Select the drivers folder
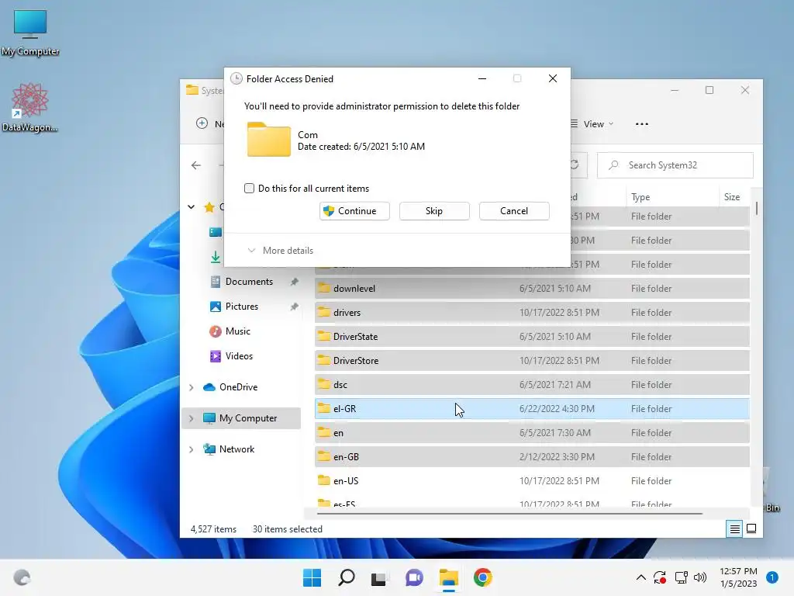Screen dimensions: 794x596 click(x=532, y=313)
